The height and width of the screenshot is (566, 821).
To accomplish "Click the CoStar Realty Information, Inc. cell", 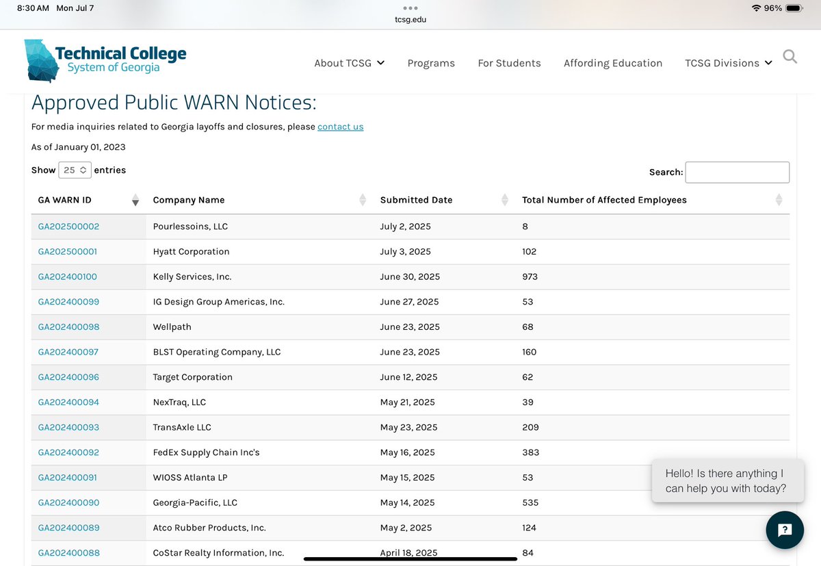I will tap(218, 553).
